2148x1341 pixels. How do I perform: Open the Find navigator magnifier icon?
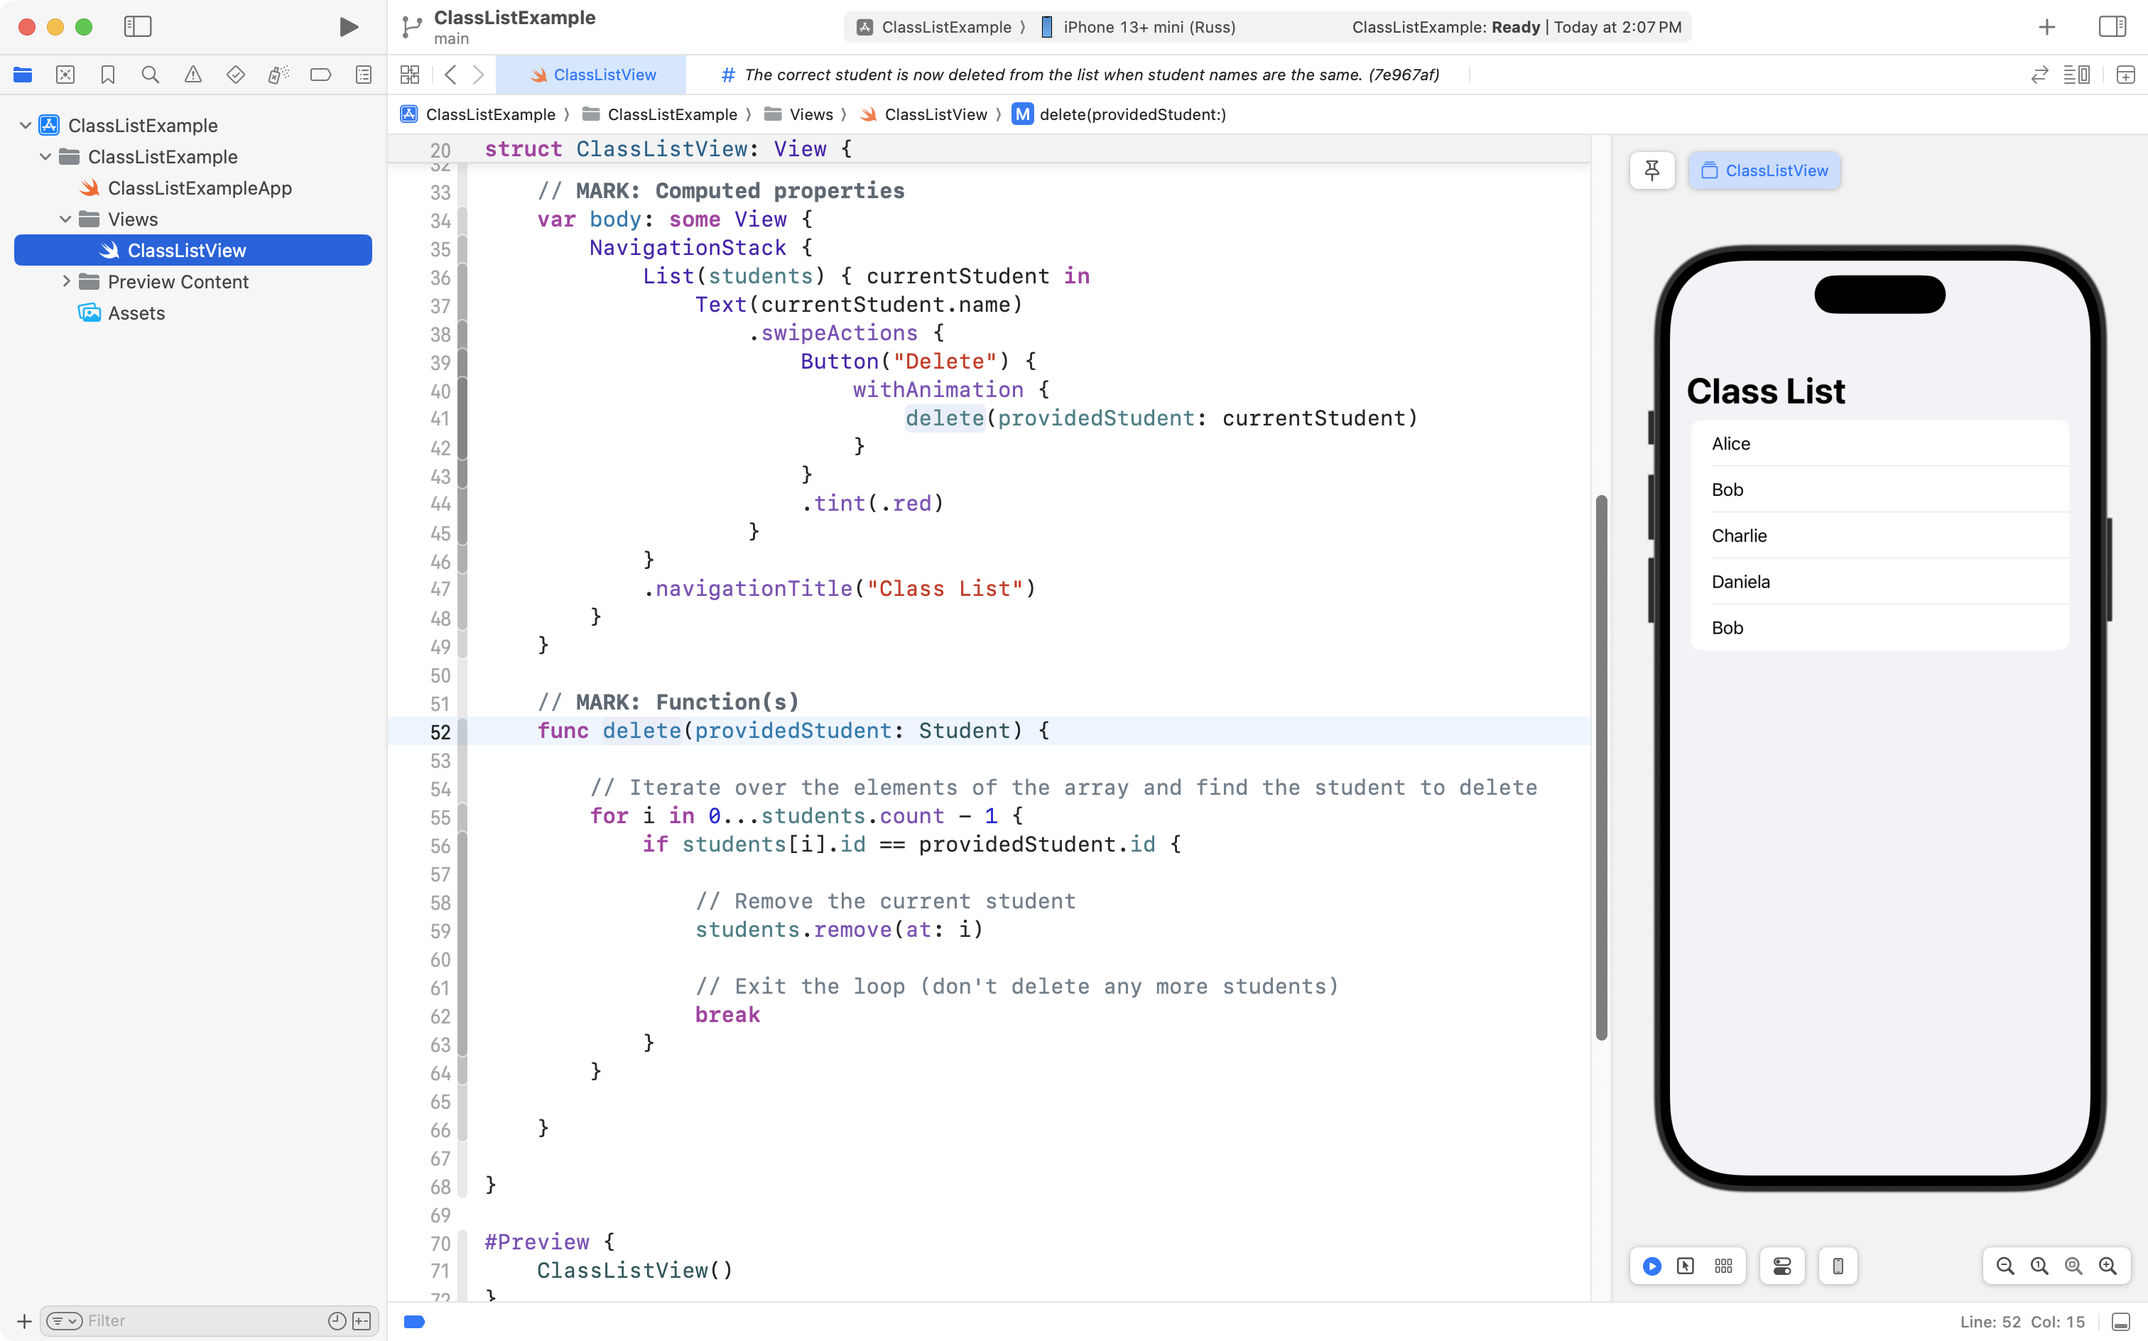click(x=150, y=75)
